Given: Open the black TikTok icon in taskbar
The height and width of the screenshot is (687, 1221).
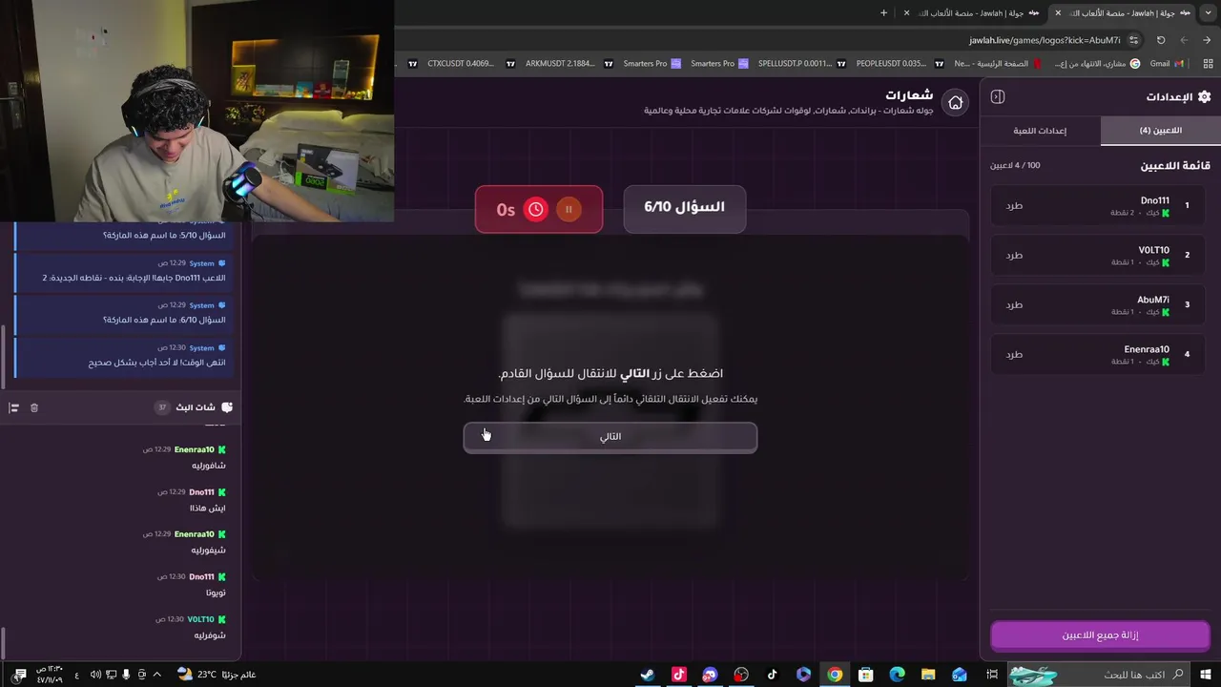Looking at the screenshot, I should click(x=773, y=675).
